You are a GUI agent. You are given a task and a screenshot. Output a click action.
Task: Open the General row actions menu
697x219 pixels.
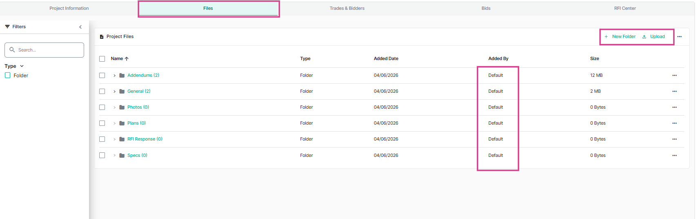(x=675, y=92)
